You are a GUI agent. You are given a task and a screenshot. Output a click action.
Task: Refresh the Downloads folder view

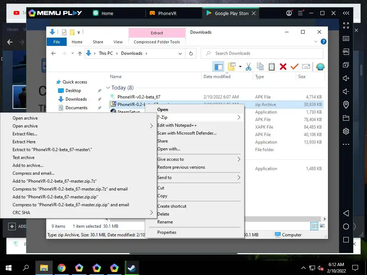pos(191,54)
